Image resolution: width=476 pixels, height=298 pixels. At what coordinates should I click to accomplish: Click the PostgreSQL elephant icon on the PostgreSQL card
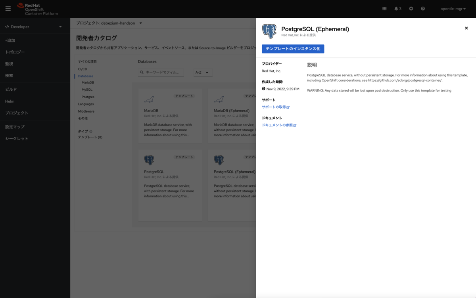tap(149, 160)
